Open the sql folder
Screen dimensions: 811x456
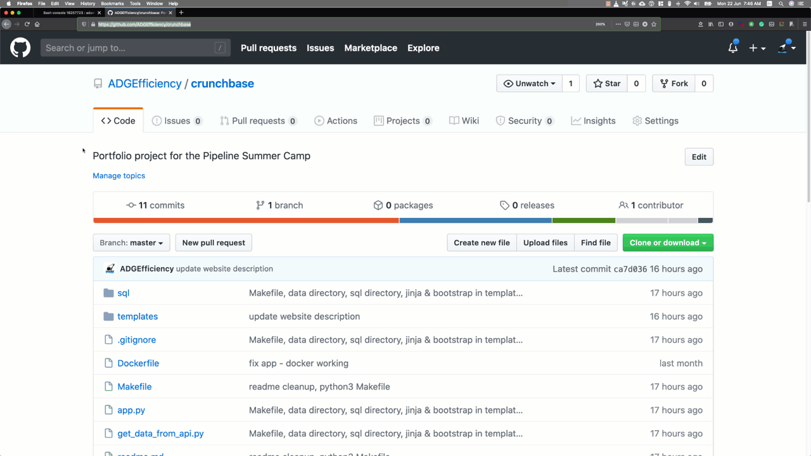tap(123, 293)
